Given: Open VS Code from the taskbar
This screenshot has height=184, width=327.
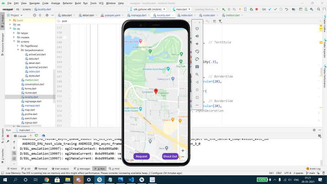Looking at the screenshot, I should coord(131,179).
